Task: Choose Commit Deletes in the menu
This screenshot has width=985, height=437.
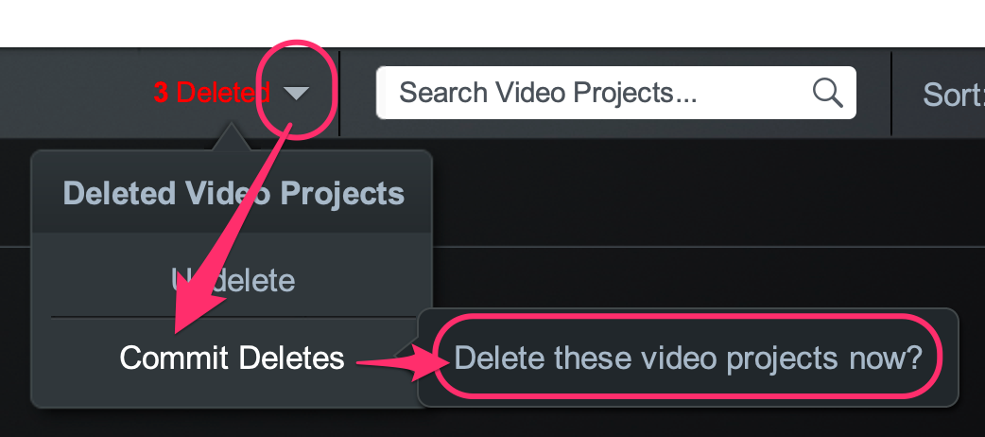Action: click(232, 358)
